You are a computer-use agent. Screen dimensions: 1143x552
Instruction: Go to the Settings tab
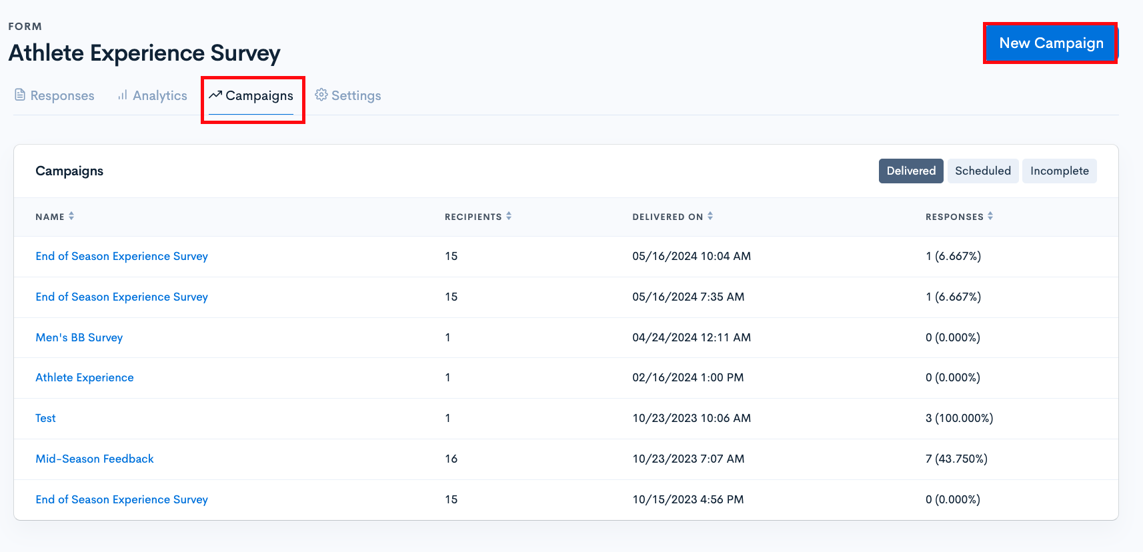[x=348, y=95]
